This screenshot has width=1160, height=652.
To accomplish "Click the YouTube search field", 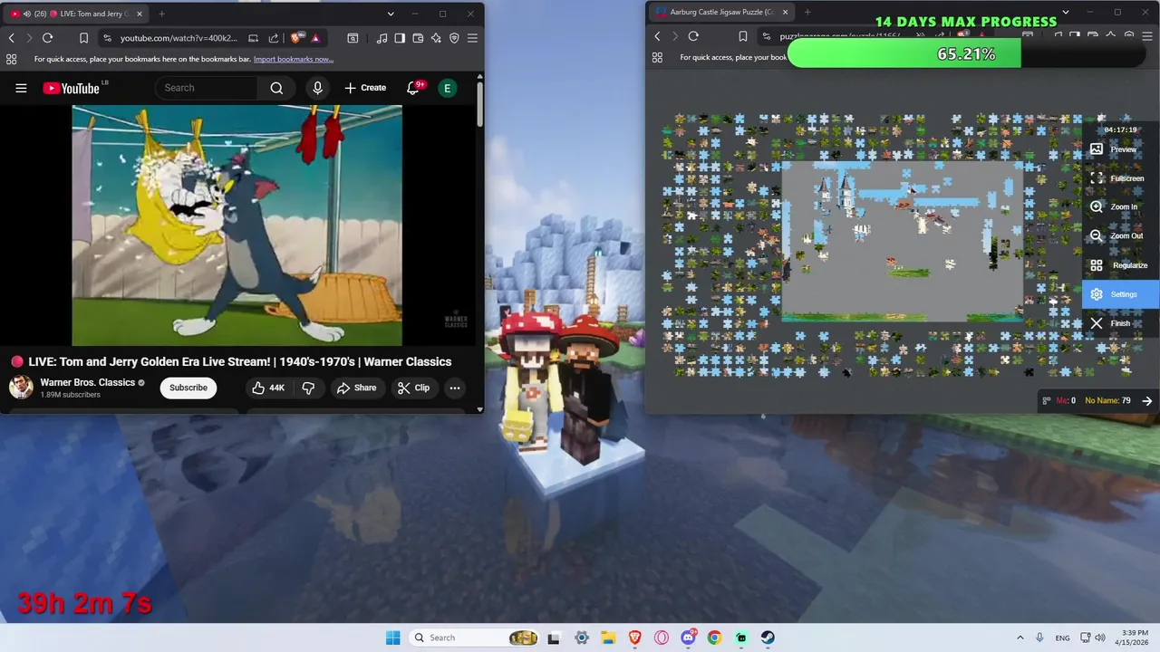I will pyautogui.click(x=208, y=88).
